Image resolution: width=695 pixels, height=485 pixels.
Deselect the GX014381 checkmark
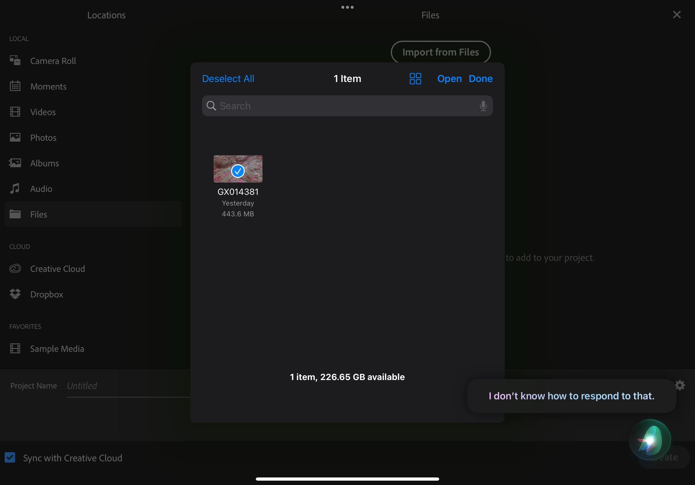click(x=237, y=171)
